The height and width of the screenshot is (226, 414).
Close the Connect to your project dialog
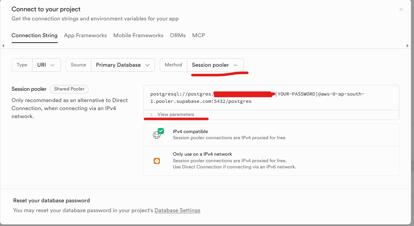(401, 9)
